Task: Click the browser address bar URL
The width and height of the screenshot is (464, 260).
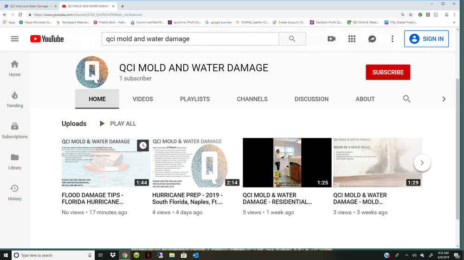Action: coord(88,15)
